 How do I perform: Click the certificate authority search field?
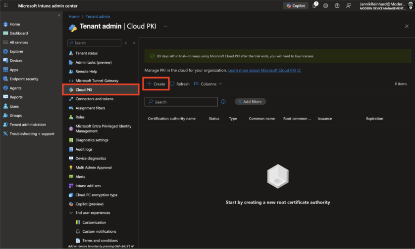[x=181, y=102]
